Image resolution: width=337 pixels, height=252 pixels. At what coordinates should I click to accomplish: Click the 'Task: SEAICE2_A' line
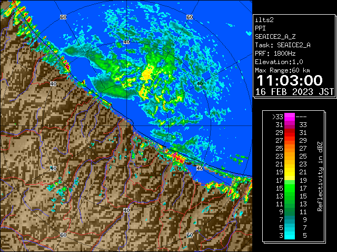click(x=283, y=45)
